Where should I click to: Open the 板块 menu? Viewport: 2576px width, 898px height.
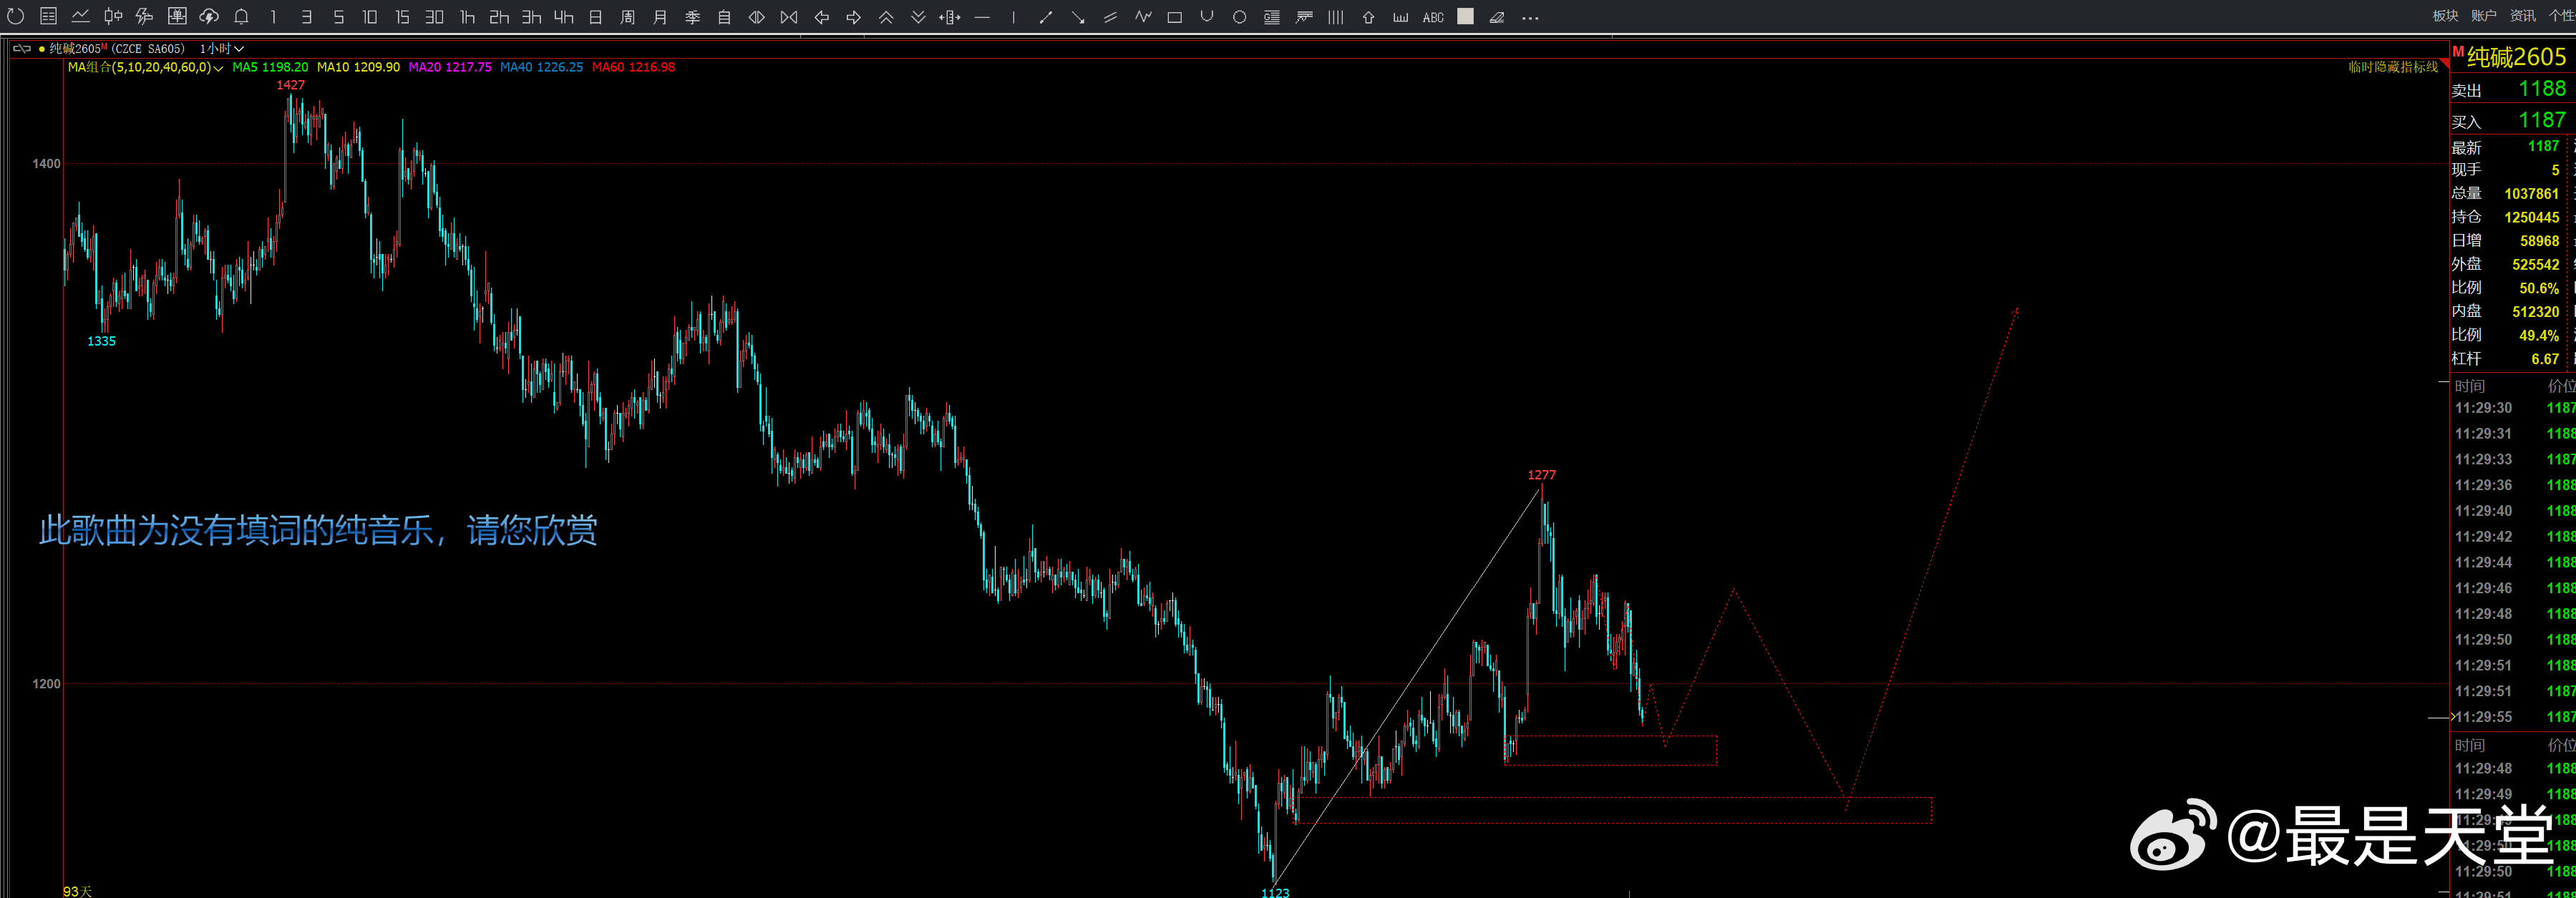click(x=2445, y=16)
